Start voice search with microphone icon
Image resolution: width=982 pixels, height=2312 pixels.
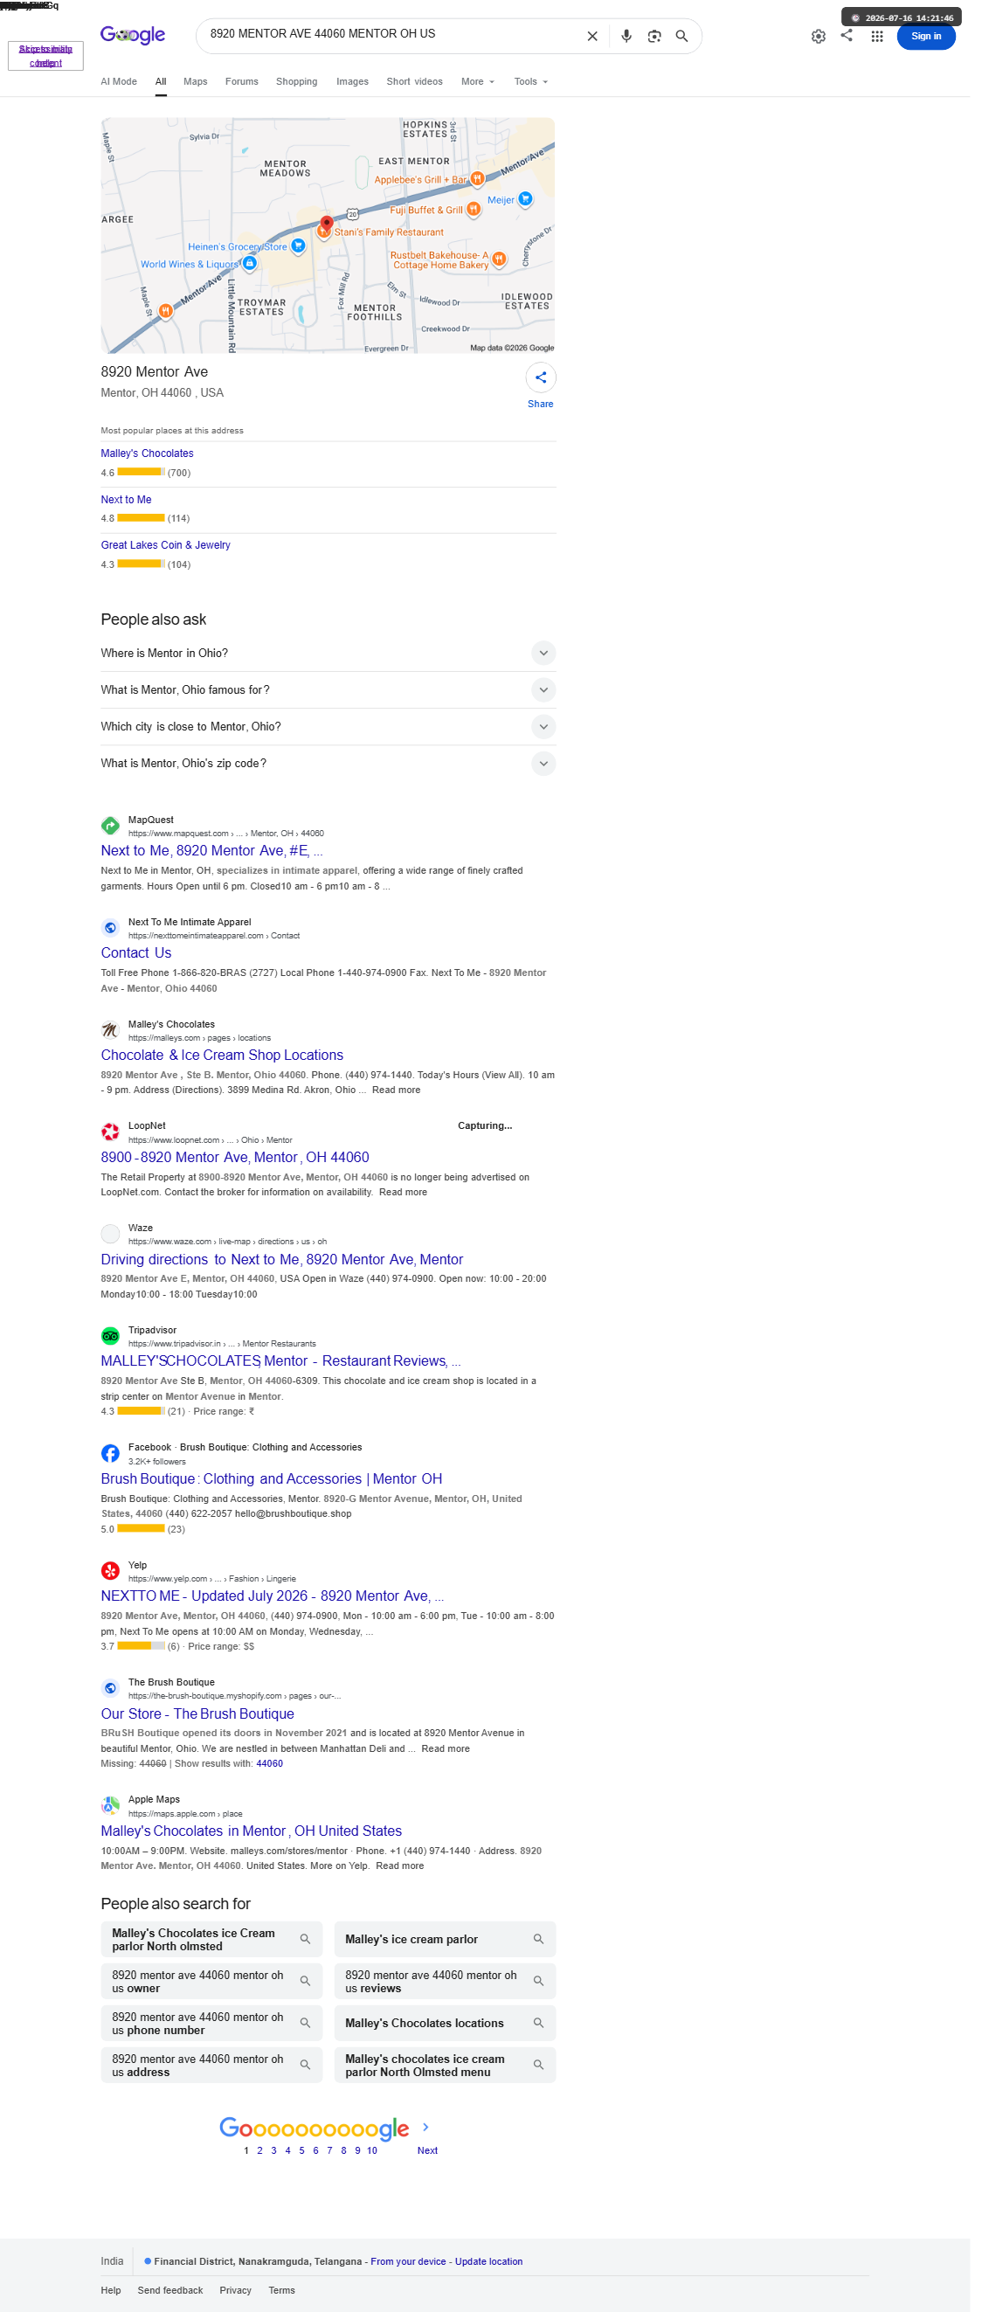pyautogui.click(x=626, y=36)
